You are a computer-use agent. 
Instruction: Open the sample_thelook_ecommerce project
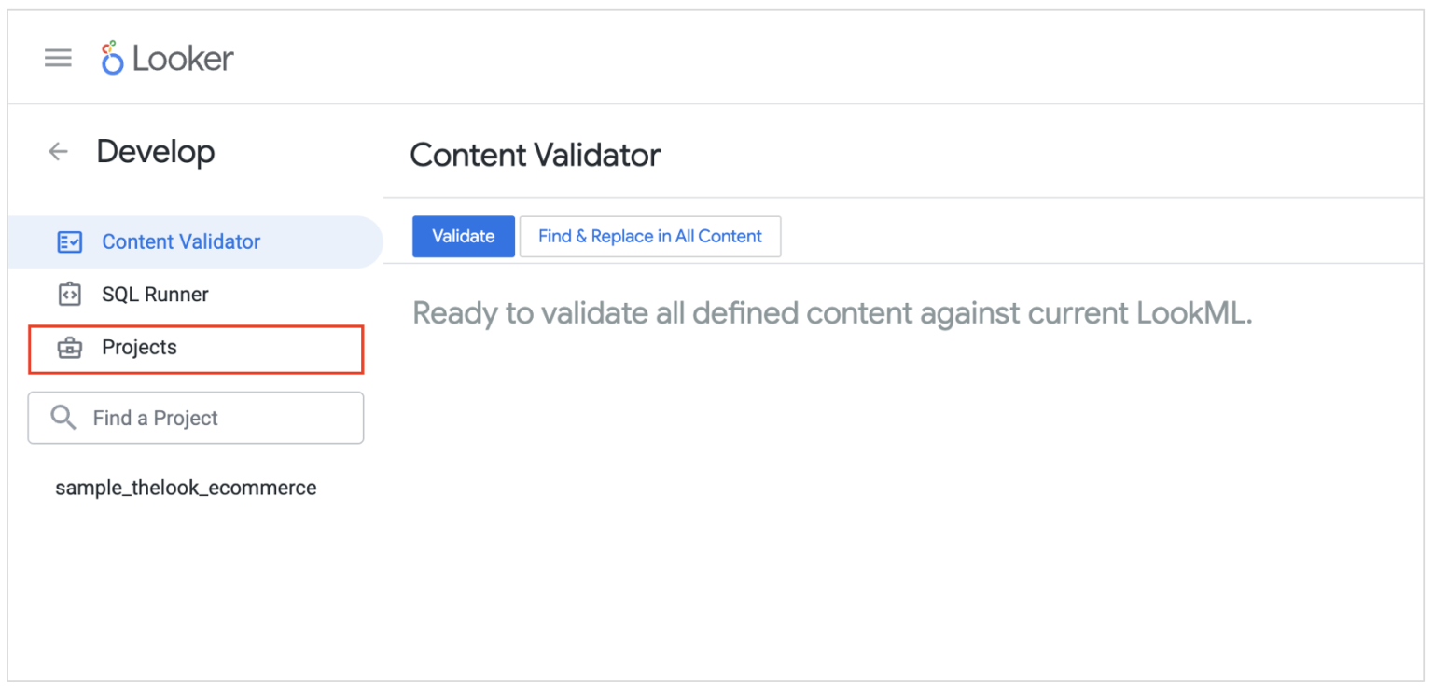[186, 488]
